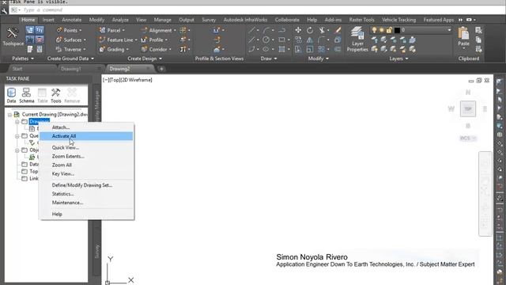The height and width of the screenshot is (285, 506).
Task: Select the Move tool in Modify panel
Action: click(298, 30)
